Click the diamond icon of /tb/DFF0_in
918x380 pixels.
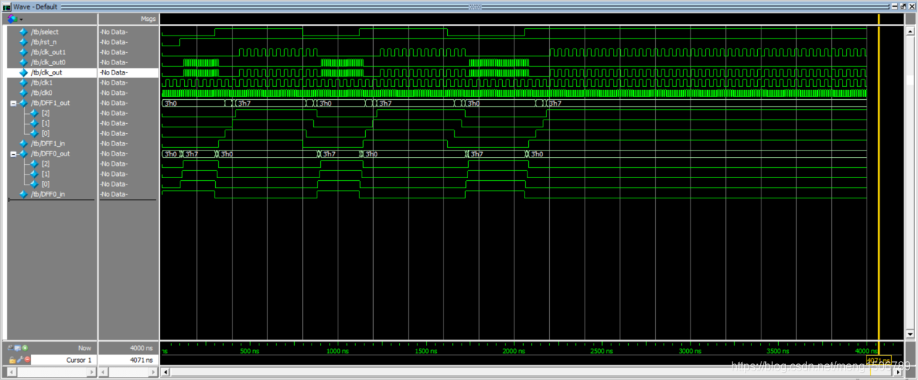click(23, 194)
